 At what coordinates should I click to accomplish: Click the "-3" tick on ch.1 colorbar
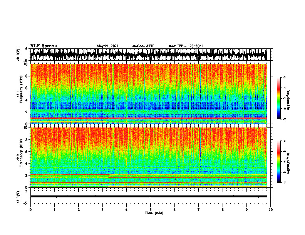(x=284, y=77)
